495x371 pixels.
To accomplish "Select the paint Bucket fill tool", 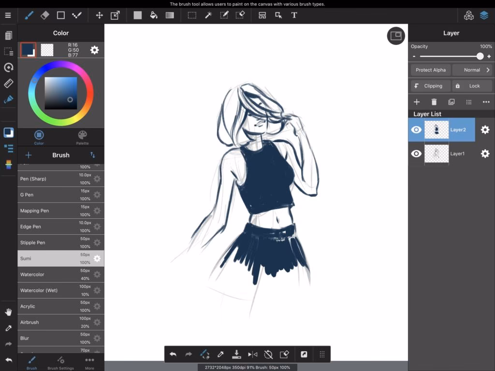I will point(154,15).
